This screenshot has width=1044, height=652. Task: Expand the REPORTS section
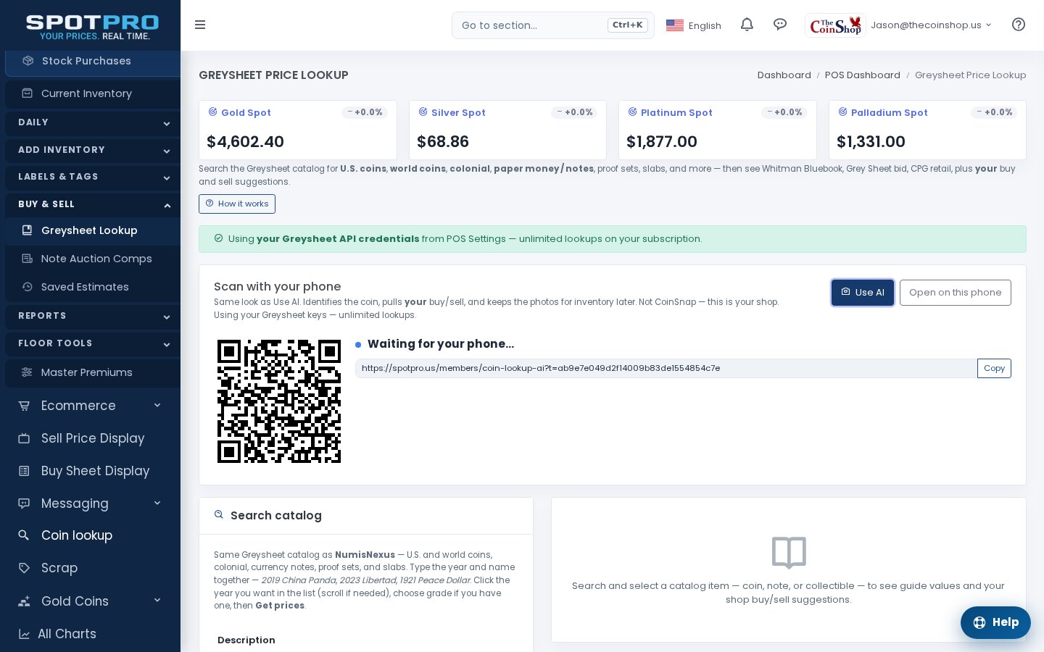tap(93, 316)
